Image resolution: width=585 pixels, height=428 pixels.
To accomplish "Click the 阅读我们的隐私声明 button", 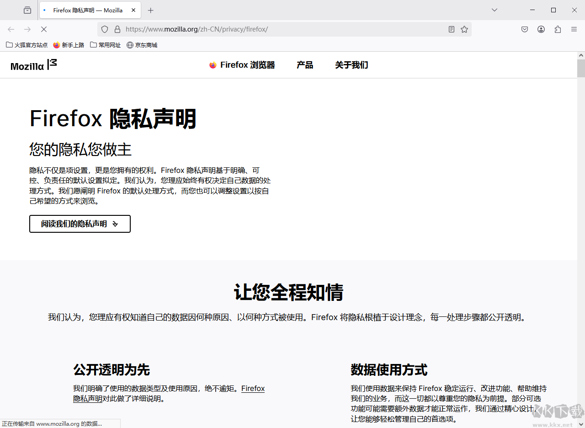I will coord(80,224).
